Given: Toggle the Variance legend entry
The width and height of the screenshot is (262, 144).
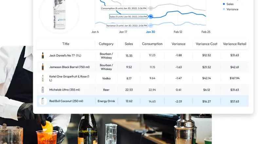Looking at the screenshot, I should tap(231, 10).
